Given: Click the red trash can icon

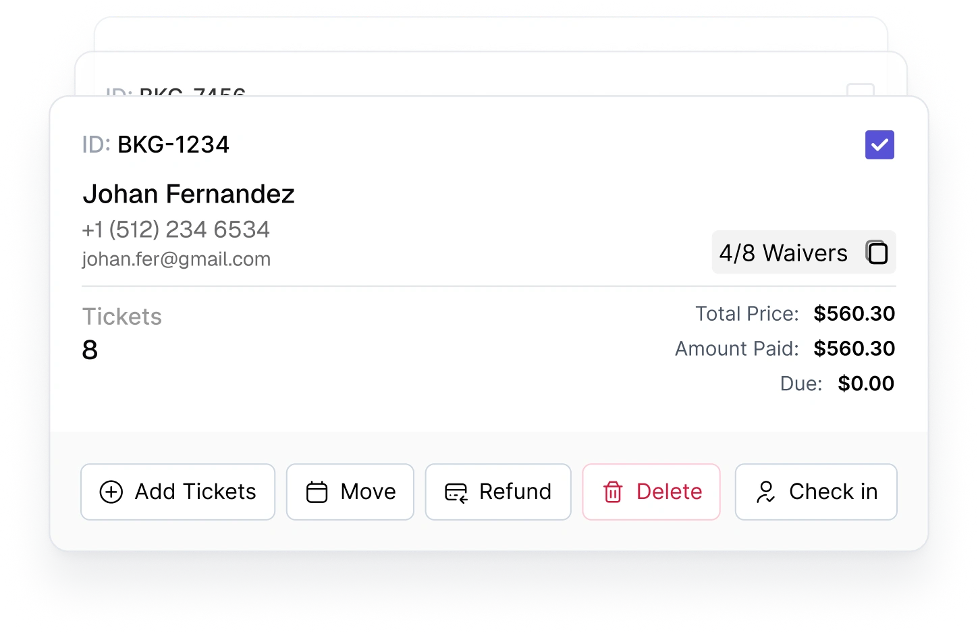Looking at the screenshot, I should [x=613, y=492].
